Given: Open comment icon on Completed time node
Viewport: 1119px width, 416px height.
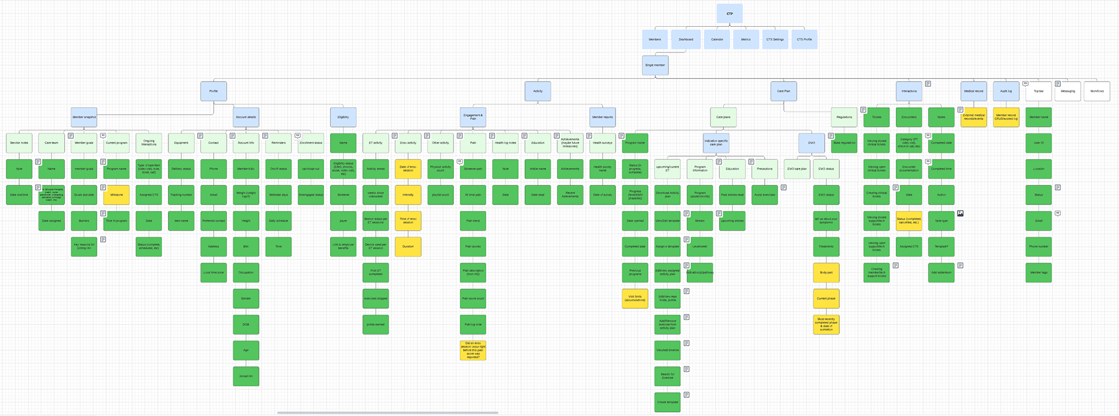Looking at the screenshot, I should pyautogui.click(x=928, y=162).
